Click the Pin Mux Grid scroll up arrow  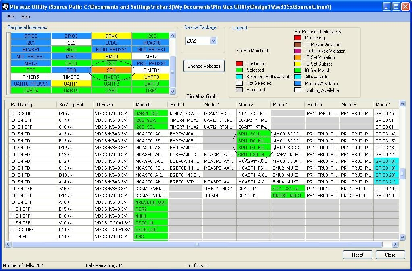pos(402,104)
